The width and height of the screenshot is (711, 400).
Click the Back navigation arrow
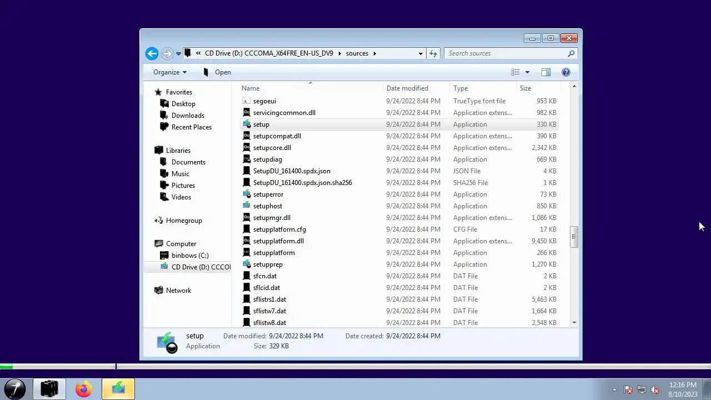pos(152,53)
